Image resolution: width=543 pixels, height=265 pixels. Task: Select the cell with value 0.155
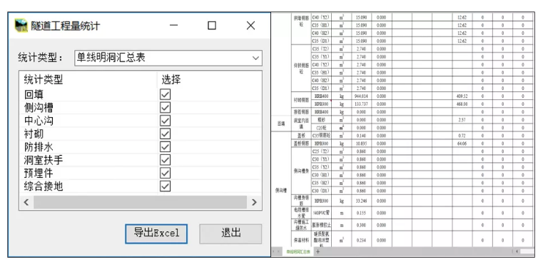[x=362, y=213]
